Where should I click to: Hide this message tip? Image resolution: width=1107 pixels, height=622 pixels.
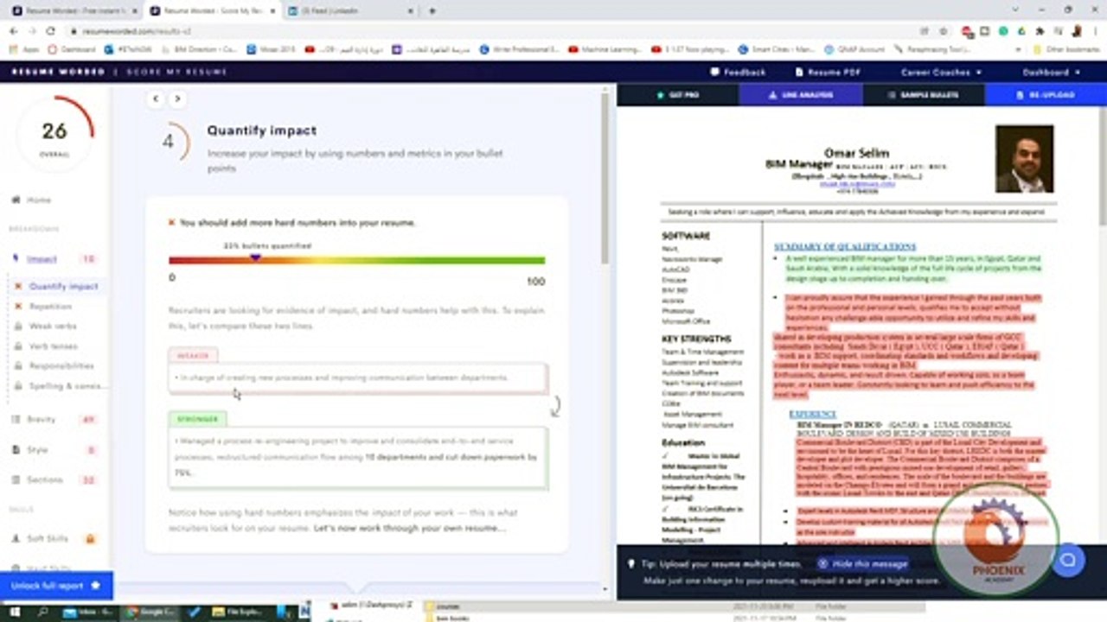tap(862, 563)
